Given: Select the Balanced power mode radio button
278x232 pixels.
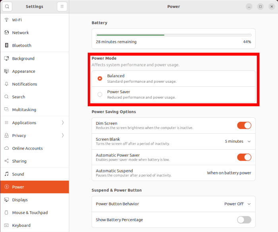Looking at the screenshot, I should click(100, 78).
